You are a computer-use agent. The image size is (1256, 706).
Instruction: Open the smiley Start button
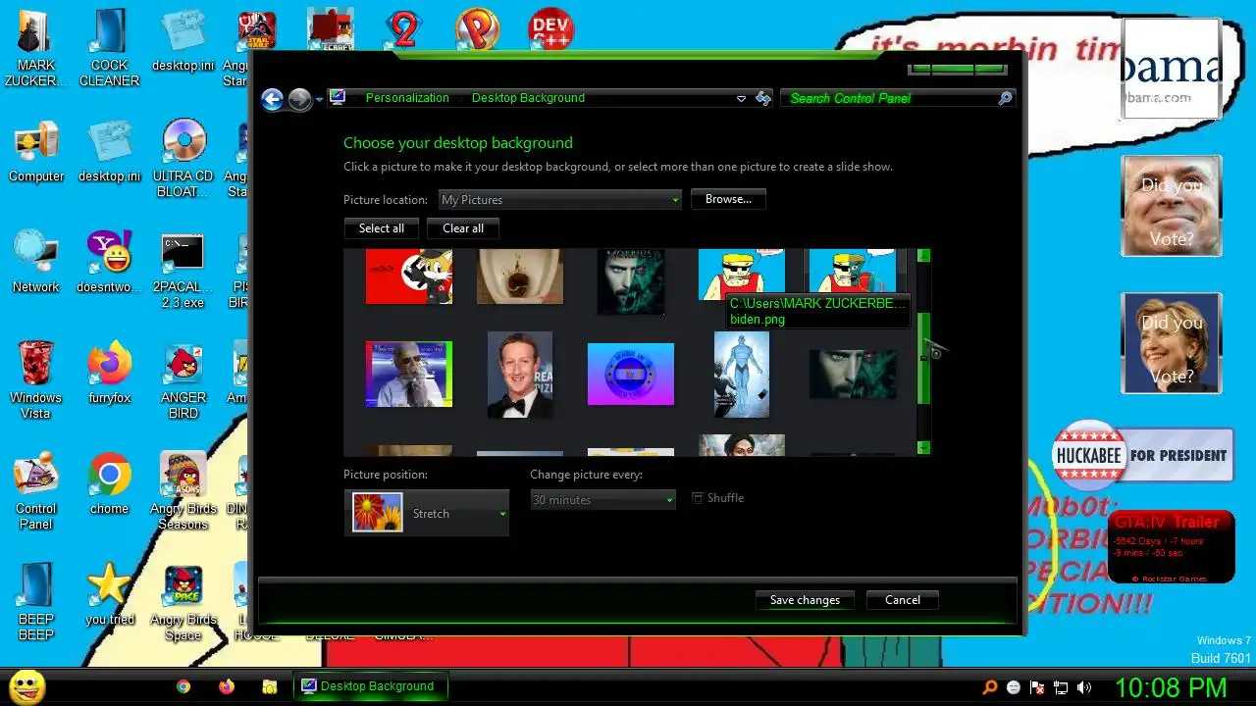tap(27, 686)
